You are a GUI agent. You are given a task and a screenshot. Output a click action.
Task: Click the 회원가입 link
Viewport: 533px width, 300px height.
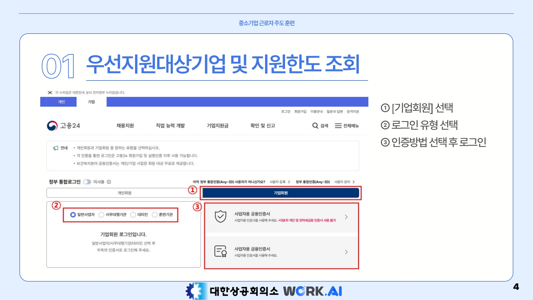coord(300,112)
